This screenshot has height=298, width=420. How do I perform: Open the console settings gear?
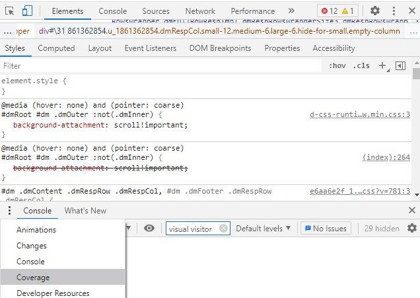click(412, 228)
